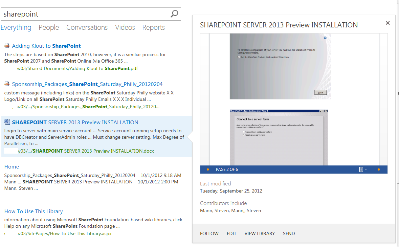Click FOLLOW in the preview pane

[209, 233]
